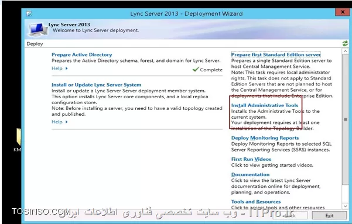Click the green Complete checkmark icon
Screen dimensions: 352x224
coord(196,69)
